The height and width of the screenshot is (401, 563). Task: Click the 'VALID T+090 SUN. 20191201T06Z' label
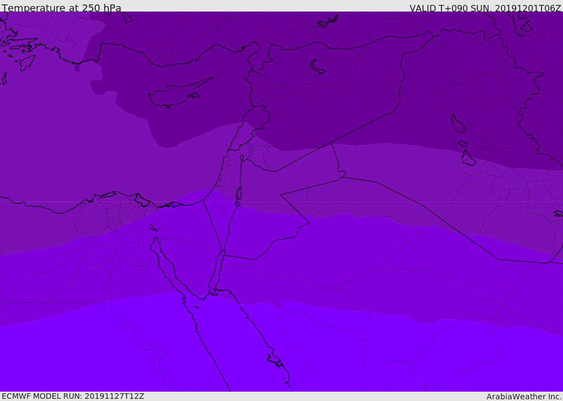485,8
